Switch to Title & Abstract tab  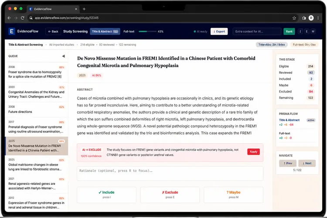click(105, 31)
